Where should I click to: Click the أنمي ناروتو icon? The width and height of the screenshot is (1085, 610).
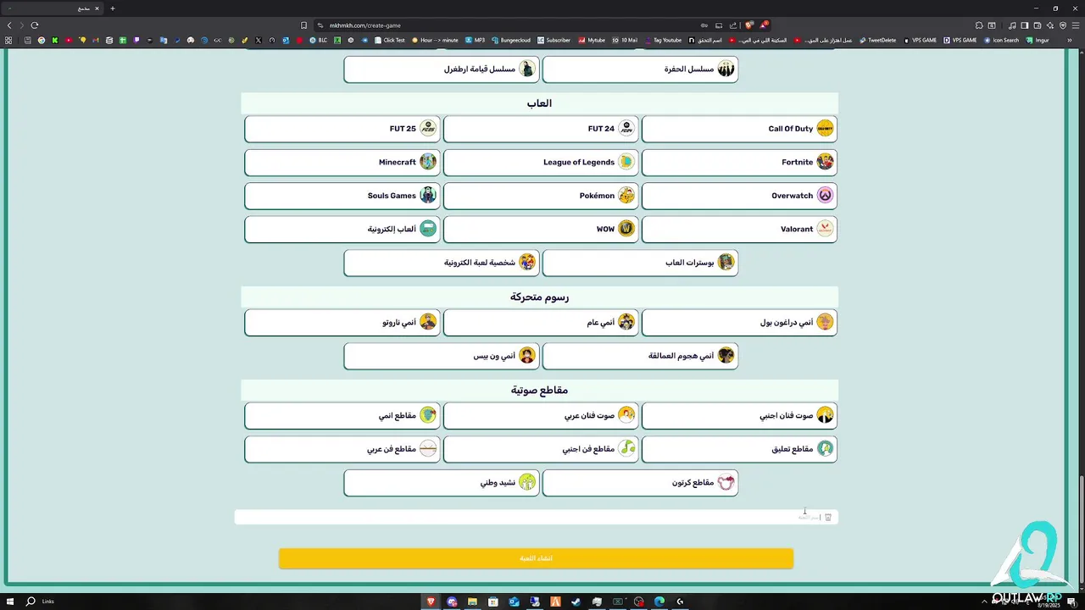tap(428, 322)
